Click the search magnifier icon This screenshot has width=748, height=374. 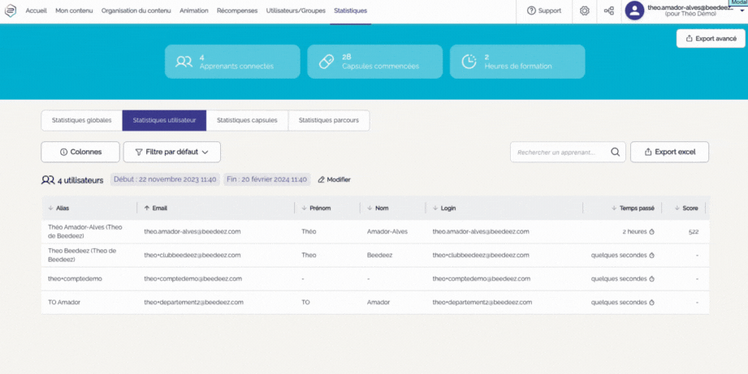click(616, 152)
